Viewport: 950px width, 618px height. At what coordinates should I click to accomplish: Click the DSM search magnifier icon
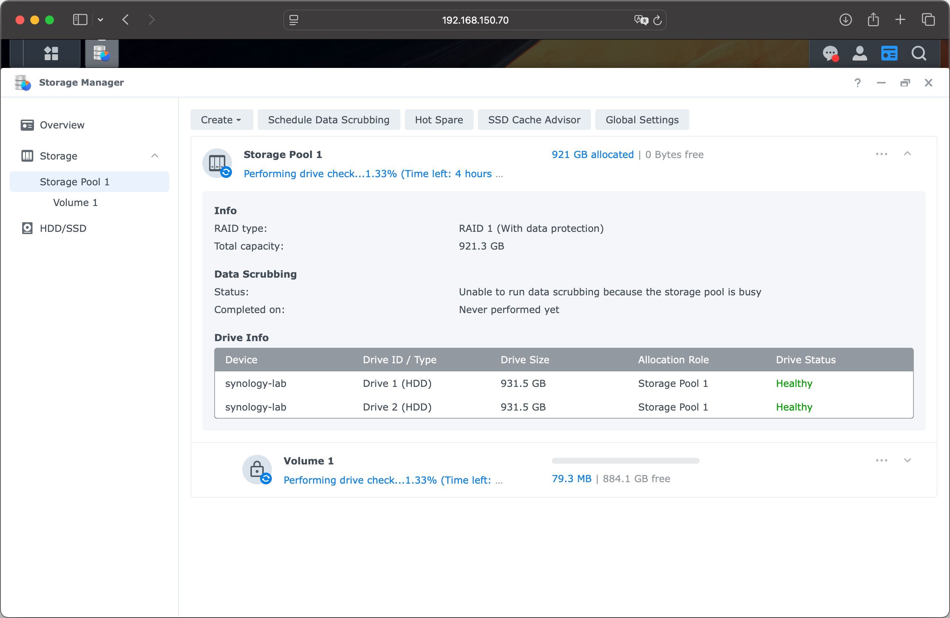pyautogui.click(x=919, y=54)
